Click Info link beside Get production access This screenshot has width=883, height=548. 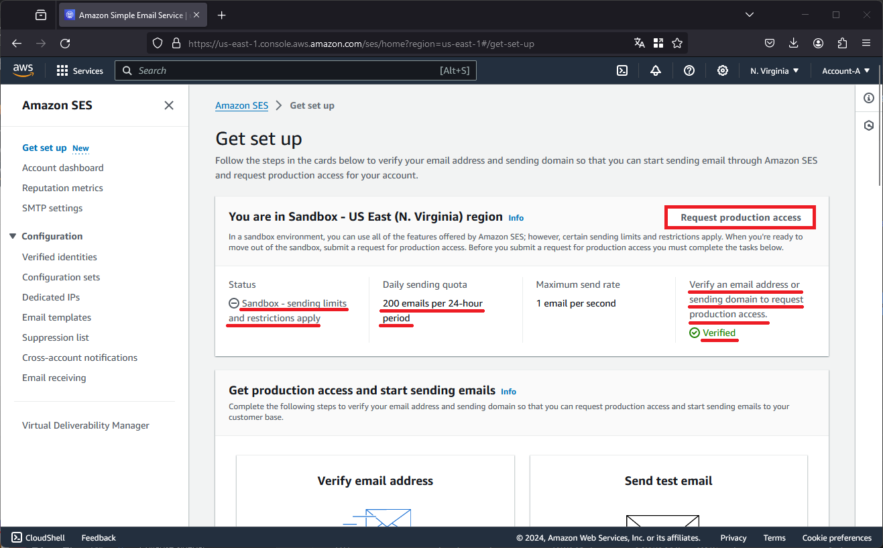point(509,392)
